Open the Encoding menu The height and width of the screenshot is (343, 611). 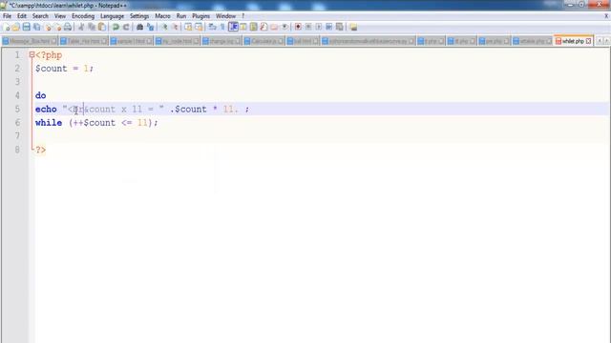[83, 16]
